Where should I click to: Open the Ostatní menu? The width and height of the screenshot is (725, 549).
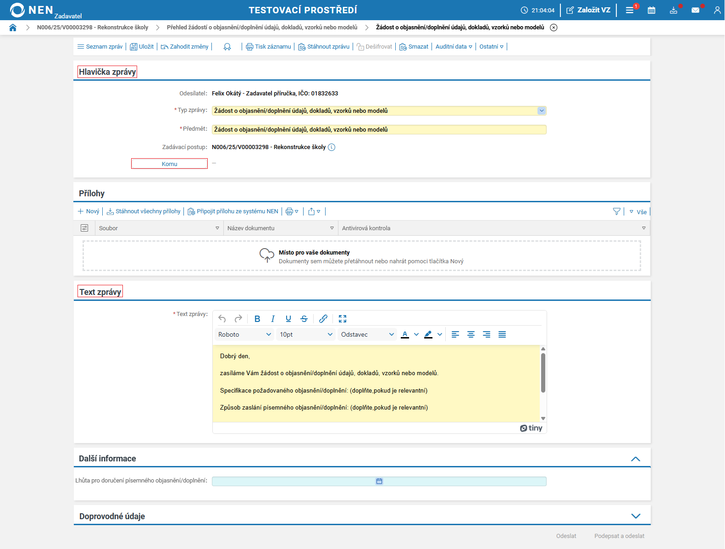click(x=491, y=47)
